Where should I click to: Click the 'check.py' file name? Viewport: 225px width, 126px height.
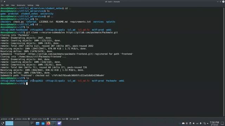[x=19, y=22]
